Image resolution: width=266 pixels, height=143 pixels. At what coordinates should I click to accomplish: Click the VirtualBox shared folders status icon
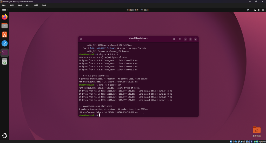click(244, 141)
